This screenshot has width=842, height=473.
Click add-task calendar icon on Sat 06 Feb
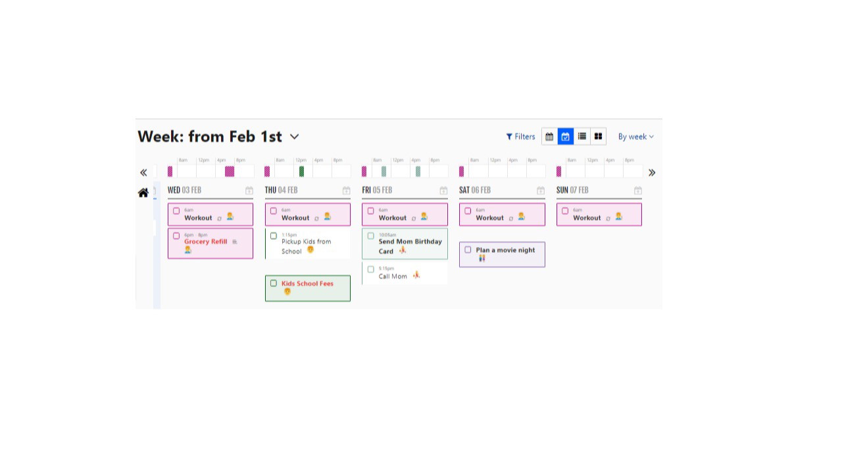(541, 191)
